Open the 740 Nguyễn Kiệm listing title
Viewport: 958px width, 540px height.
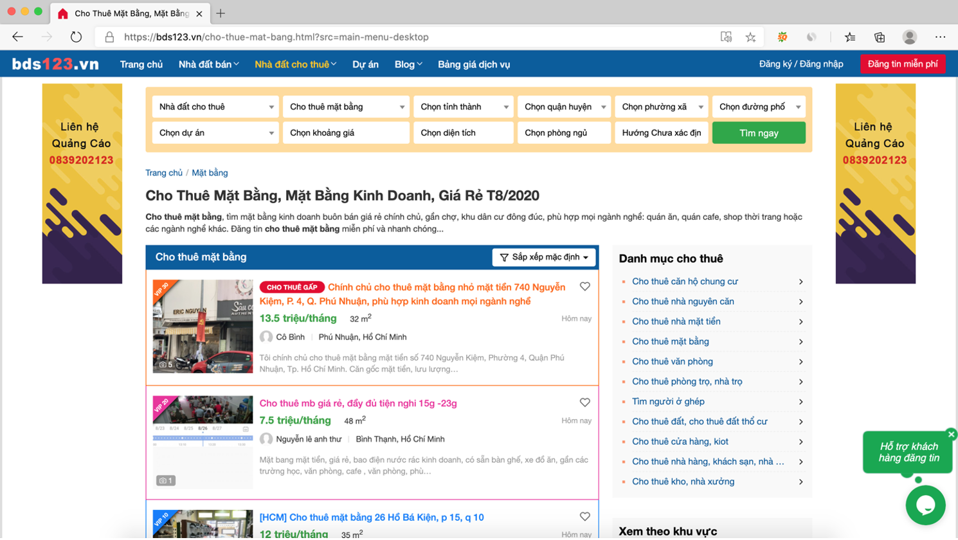(x=413, y=294)
